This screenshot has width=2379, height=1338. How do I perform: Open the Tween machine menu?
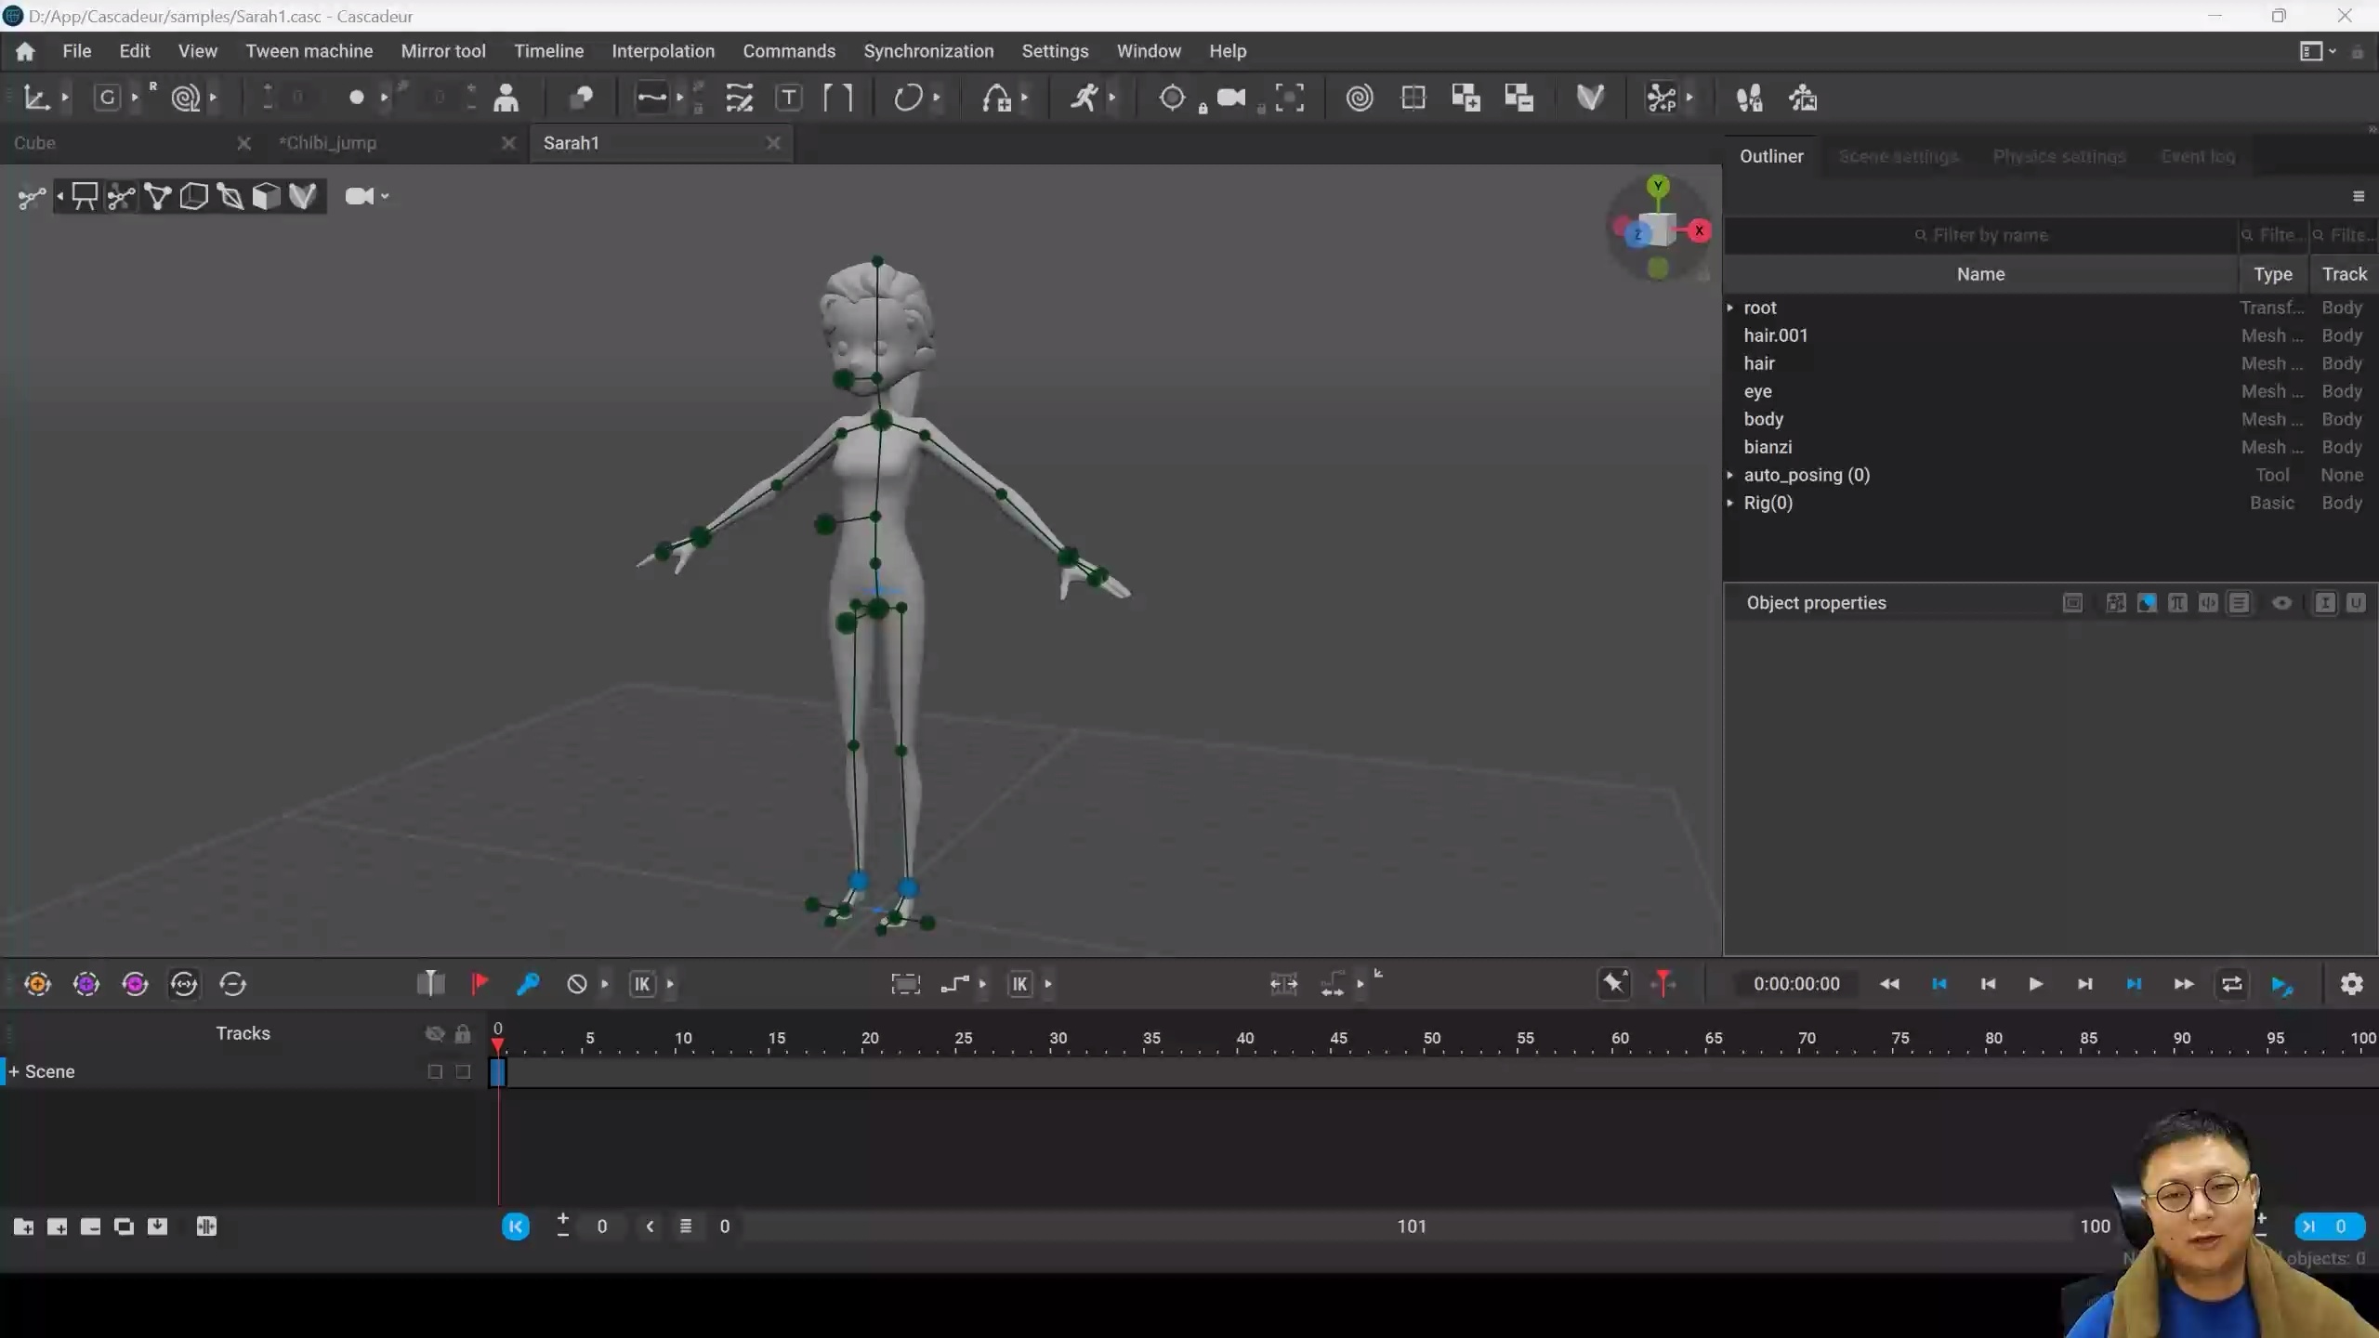coord(309,51)
